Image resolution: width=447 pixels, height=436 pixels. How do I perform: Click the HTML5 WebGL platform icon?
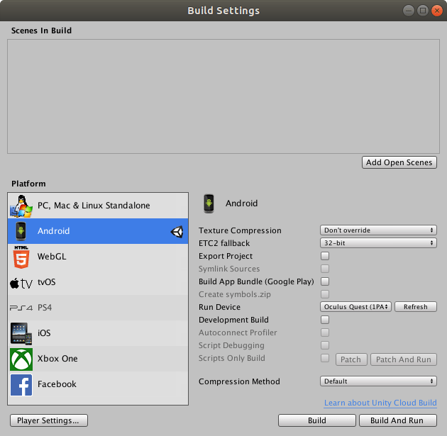tap(21, 257)
